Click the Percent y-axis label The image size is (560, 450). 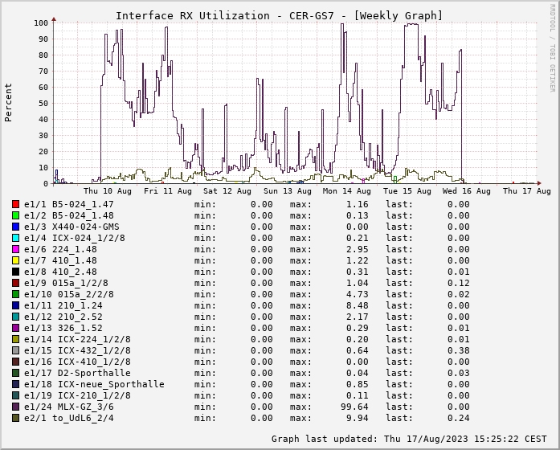tap(9, 102)
